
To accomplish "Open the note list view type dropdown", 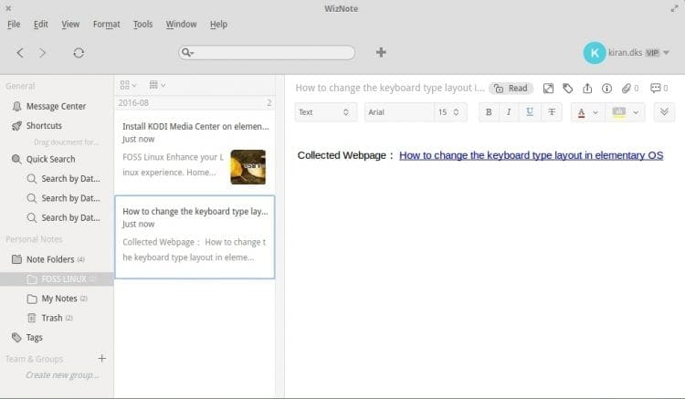I will click(x=128, y=85).
